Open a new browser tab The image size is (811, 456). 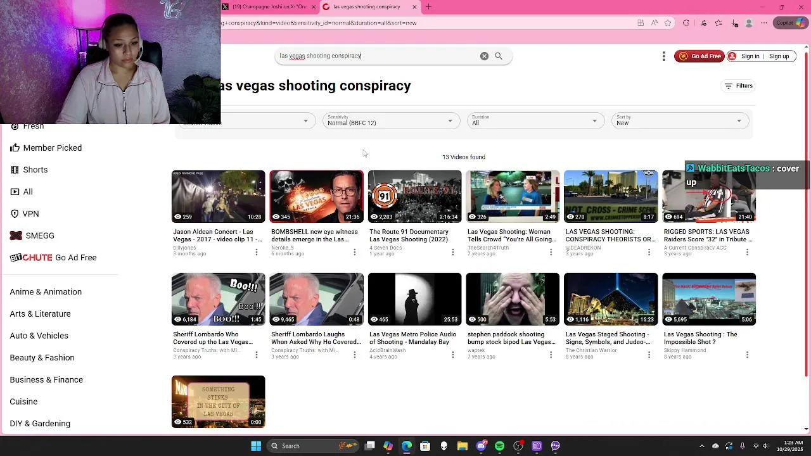428,7
